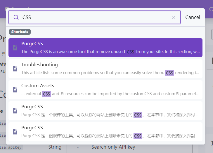Click the document icon of the highlighted PurgeCSS result
Screen dimensions: 213x153
pos(15,48)
